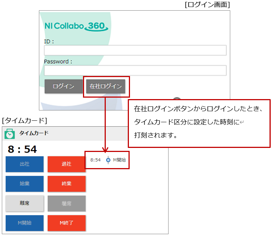Click the 8:54 log entry time
Viewport: 271px width, 236px height.
pyautogui.click(x=95, y=160)
